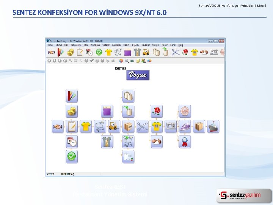
Task: Click the plain yellow t-shirt diagram step
Action: pyautogui.click(x=86, y=126)
